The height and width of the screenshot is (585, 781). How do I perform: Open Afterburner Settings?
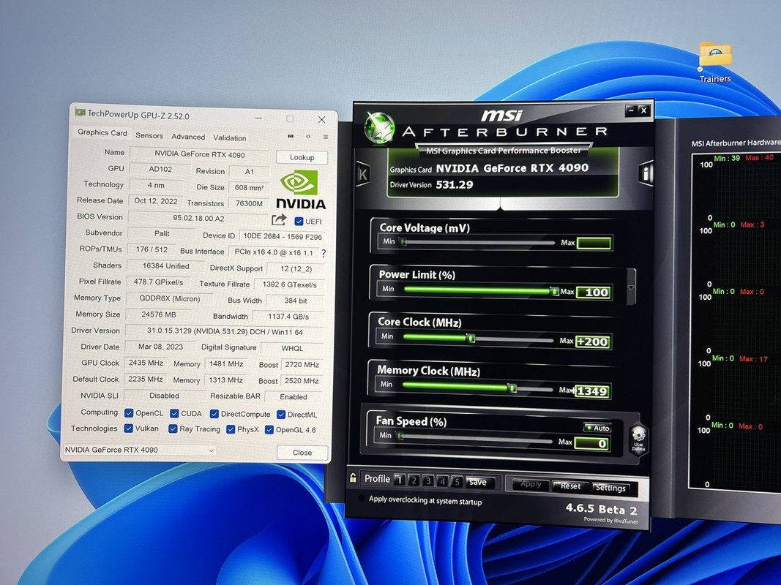click(x=610, y=488)
